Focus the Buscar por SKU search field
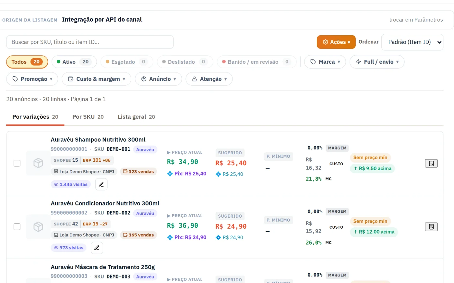Viewport: 454px width, 283px height. [x=90, y=42]
